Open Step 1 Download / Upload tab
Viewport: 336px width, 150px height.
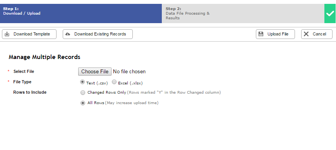coord(81,13)
